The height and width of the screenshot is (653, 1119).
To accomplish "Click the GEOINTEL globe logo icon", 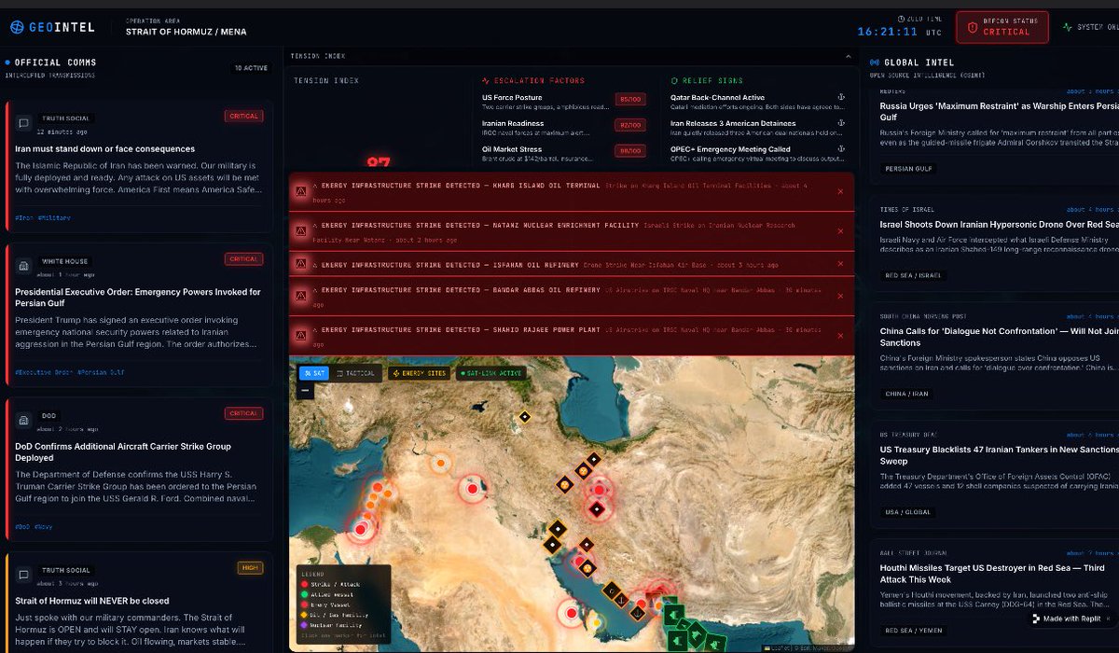I will click(x=18, y=27).
